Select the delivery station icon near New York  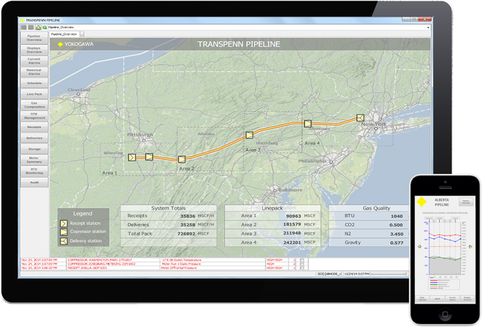[360, 118]
